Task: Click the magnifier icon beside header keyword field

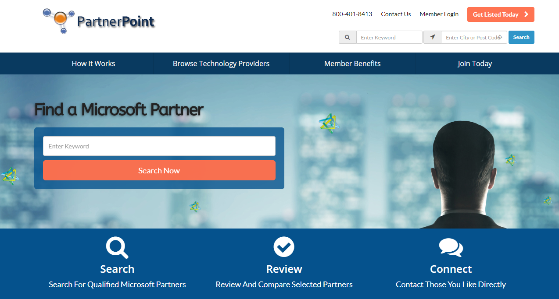Action: click(x=348, y=37)
